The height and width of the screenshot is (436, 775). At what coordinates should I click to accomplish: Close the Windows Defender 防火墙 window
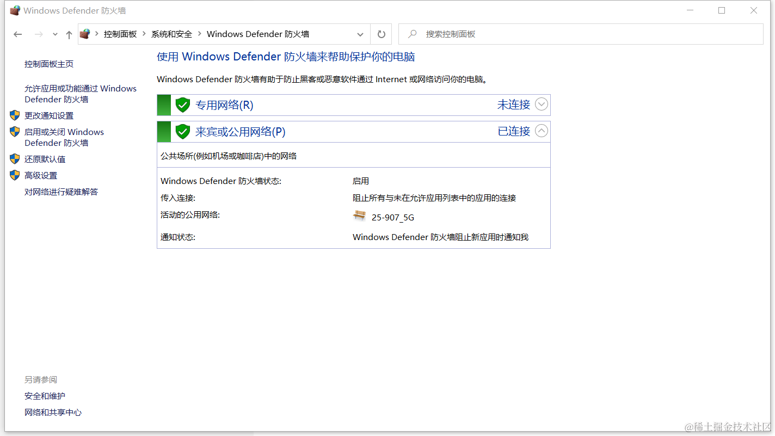click(x=754, y=10)
